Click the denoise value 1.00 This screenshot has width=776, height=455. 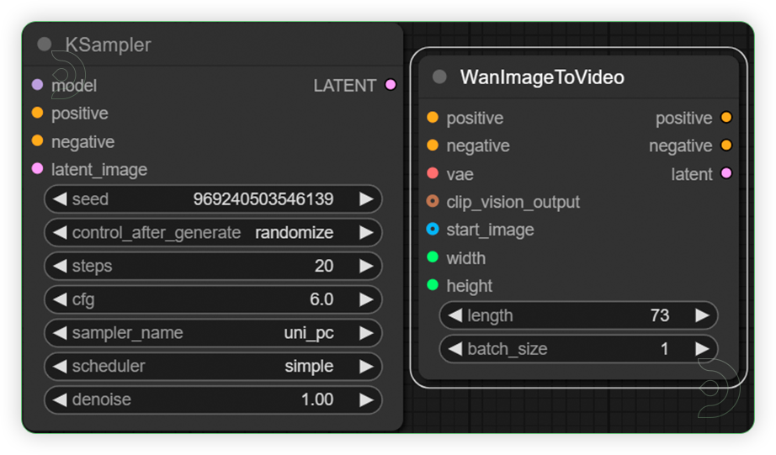click(317, 399)
